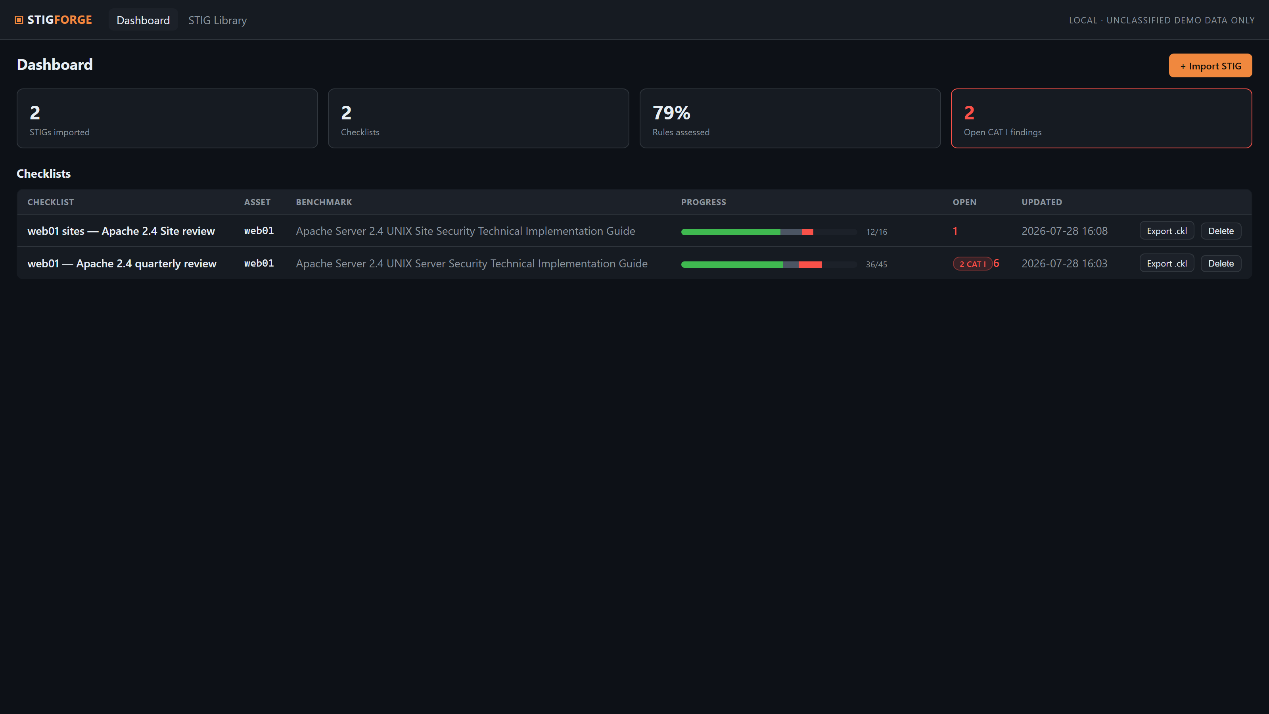Click the PROGRESS column header
The height and width of the screenshot is (714, 1269).
[x=704, y=202]
